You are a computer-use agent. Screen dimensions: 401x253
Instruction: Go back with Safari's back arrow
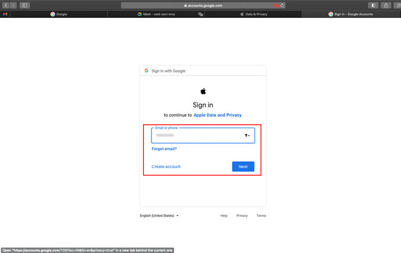(x=6, y=5)
